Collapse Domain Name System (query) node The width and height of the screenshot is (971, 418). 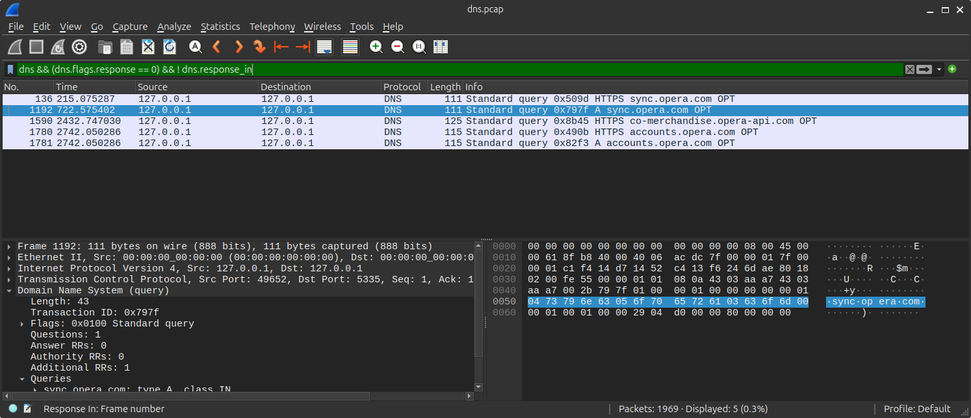click(x=9, y=291)
